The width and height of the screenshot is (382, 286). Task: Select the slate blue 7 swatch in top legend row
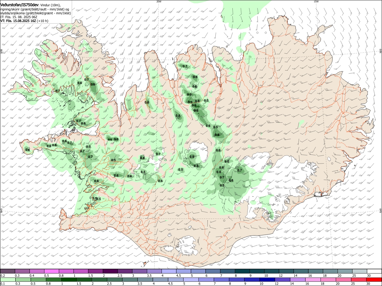(227, 271)
